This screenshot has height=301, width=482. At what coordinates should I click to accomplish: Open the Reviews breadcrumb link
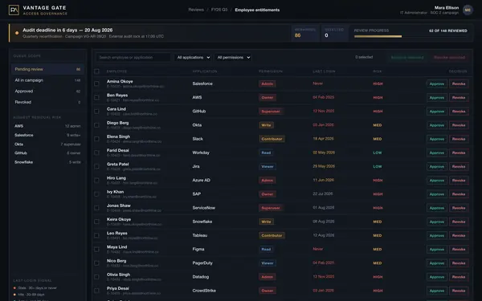coord(196,10)
